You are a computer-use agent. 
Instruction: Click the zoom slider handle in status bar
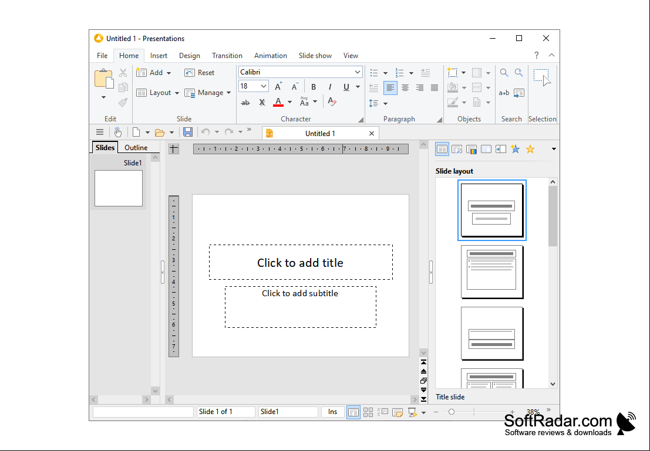point(452,412)
